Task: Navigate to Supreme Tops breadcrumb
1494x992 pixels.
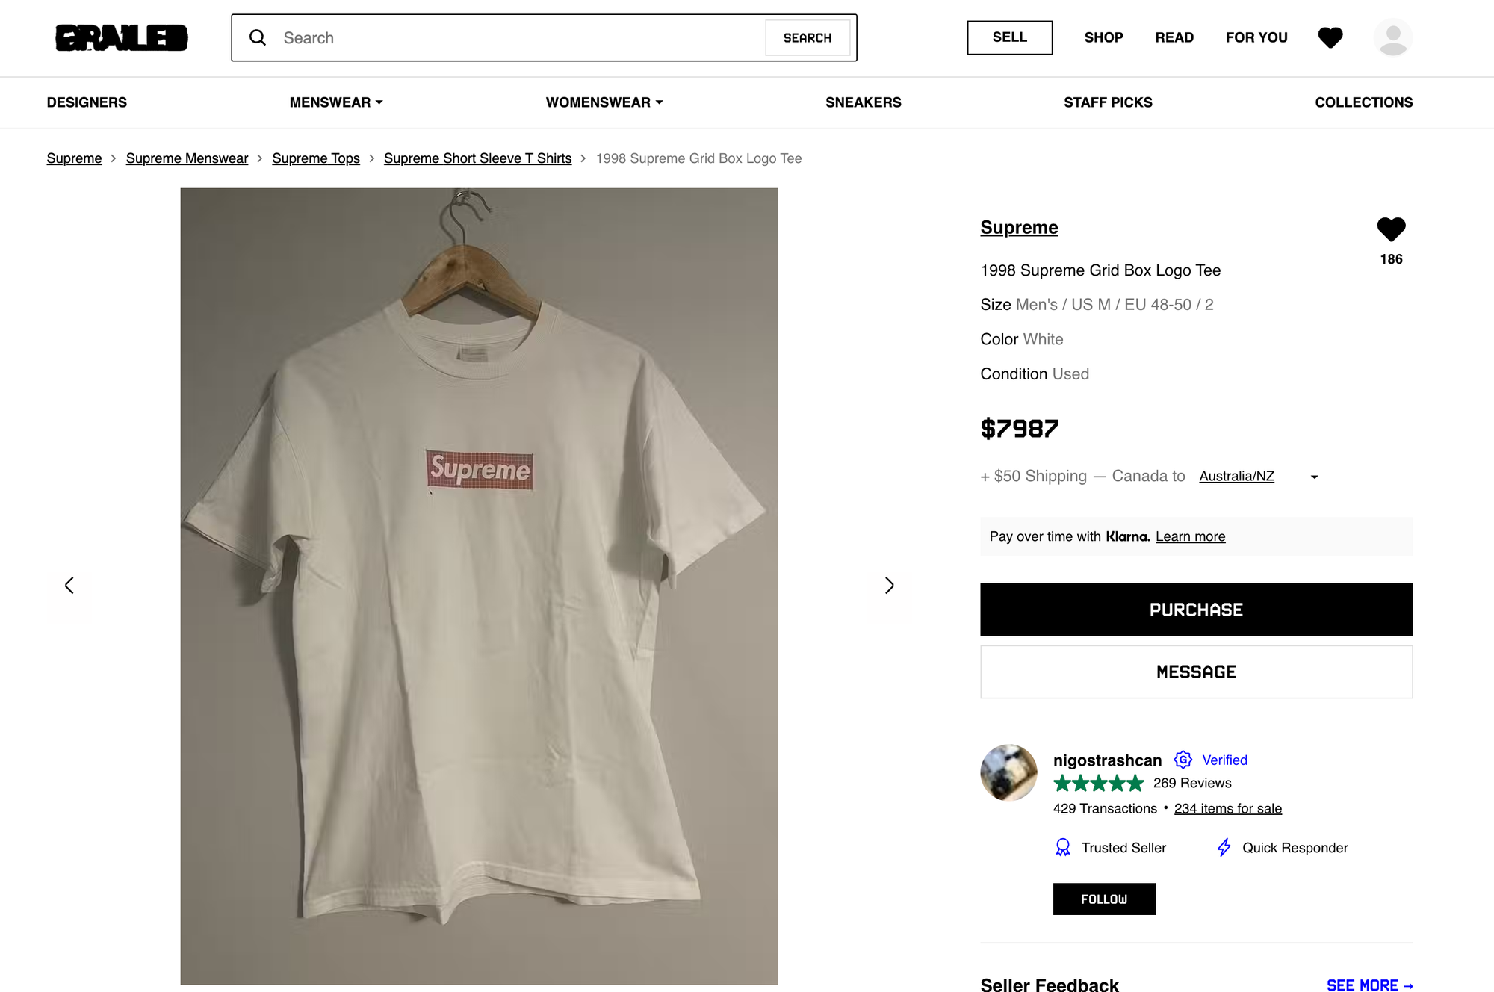Action: coord(315,158)
